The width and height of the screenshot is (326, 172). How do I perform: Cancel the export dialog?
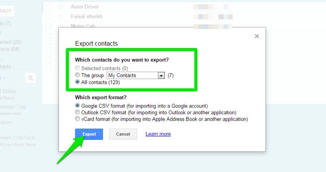coord(123,134)
